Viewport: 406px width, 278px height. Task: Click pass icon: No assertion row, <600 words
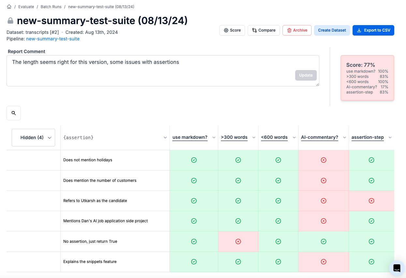[278, 241]
